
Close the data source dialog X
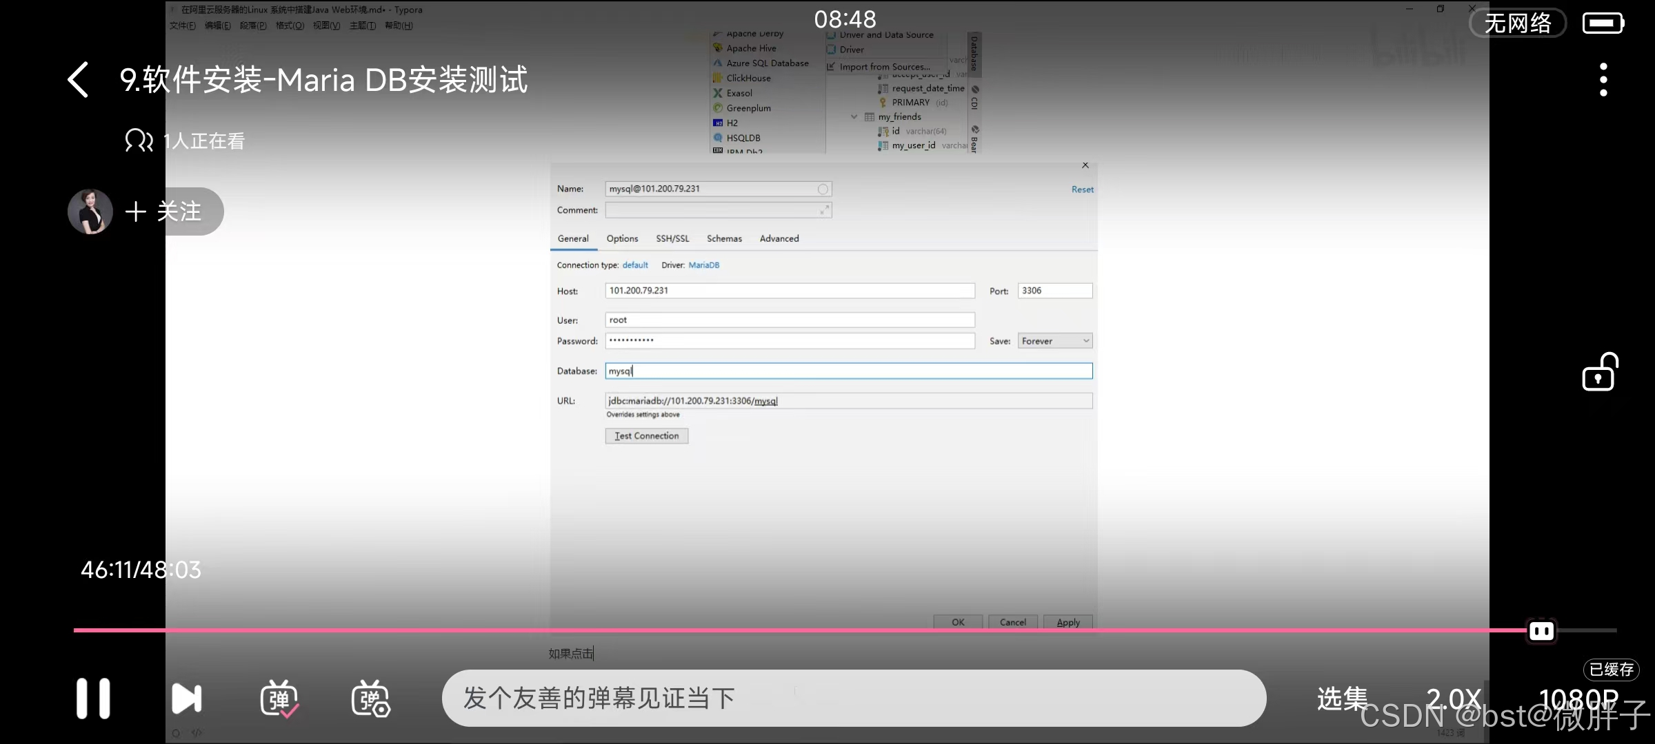pyautogui.click(x=1085, y=165)
